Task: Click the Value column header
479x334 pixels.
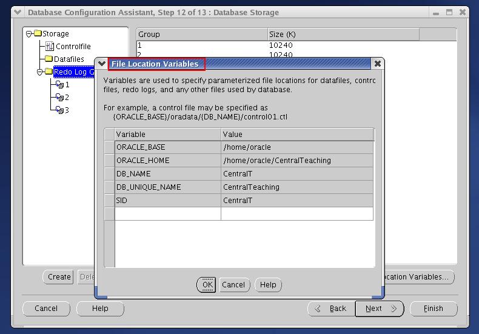Action: coord(297,135)
